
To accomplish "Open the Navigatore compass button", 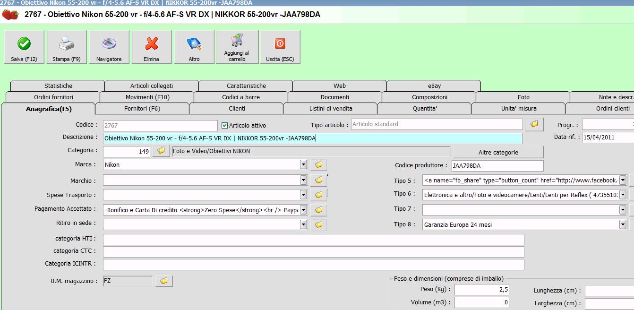I will [x=109, y=47].
